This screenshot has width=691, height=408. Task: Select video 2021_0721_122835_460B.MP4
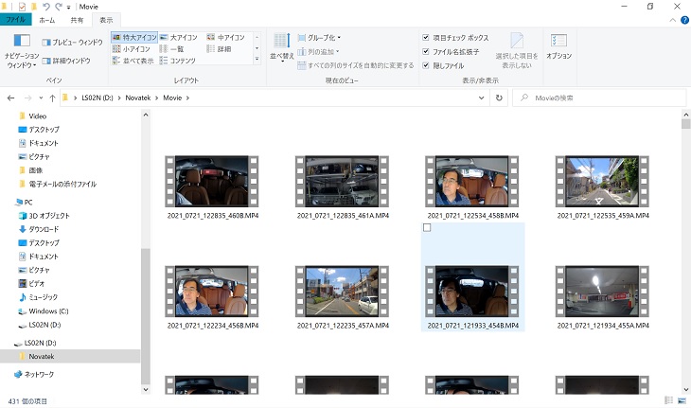coord(212,187)
